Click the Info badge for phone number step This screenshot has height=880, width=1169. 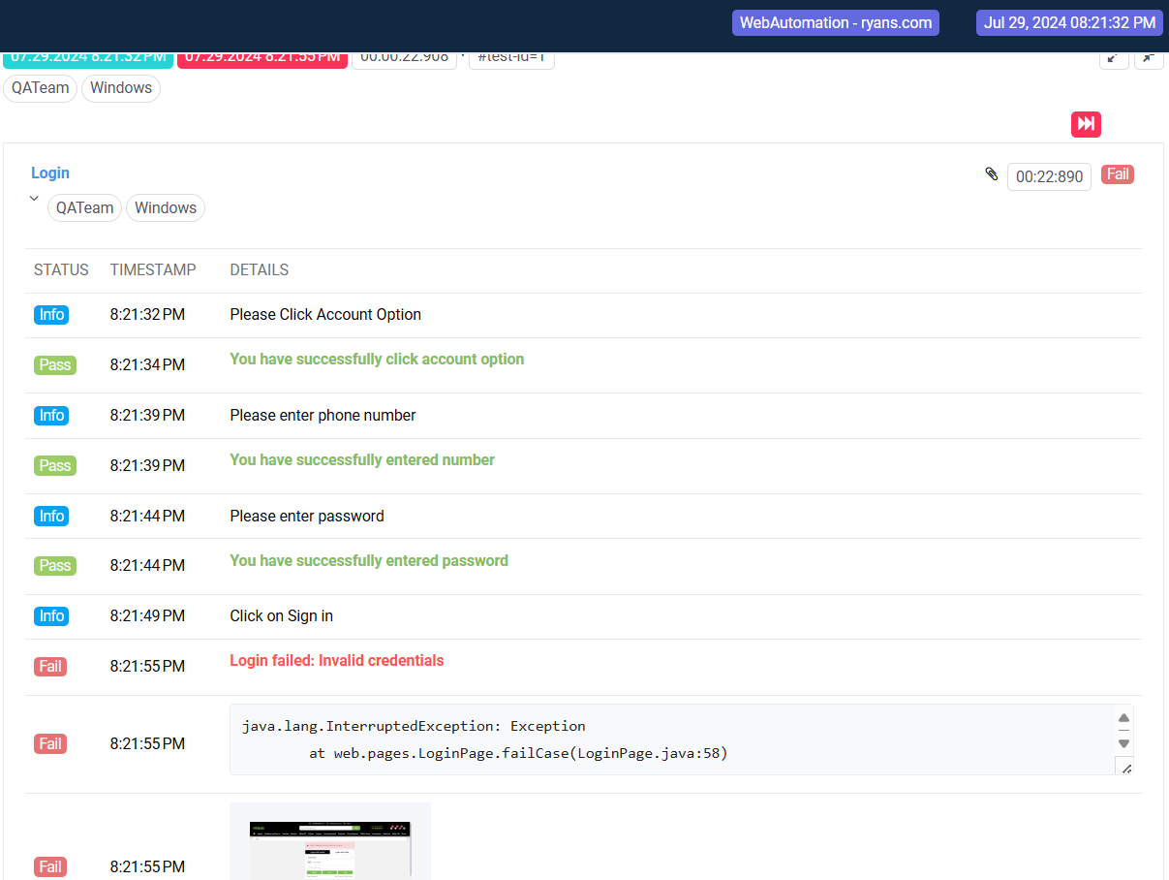(x=51, y=416)
